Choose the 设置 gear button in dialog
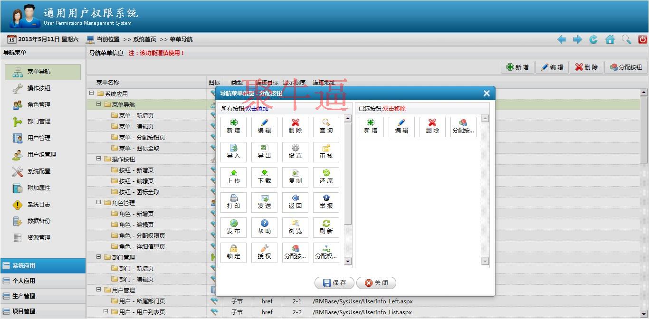The image size is (649, 319). pos(295,152)
